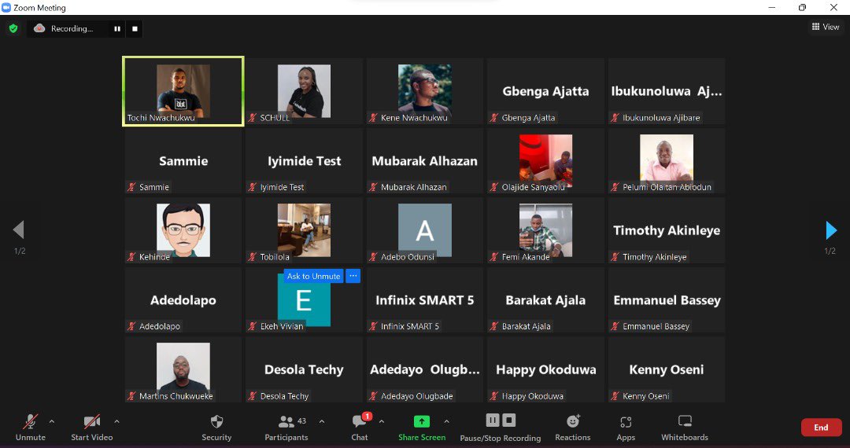Open the three-dots menu on Ekeh Vivian tile
850x448 pixels.
pos(353,276)
